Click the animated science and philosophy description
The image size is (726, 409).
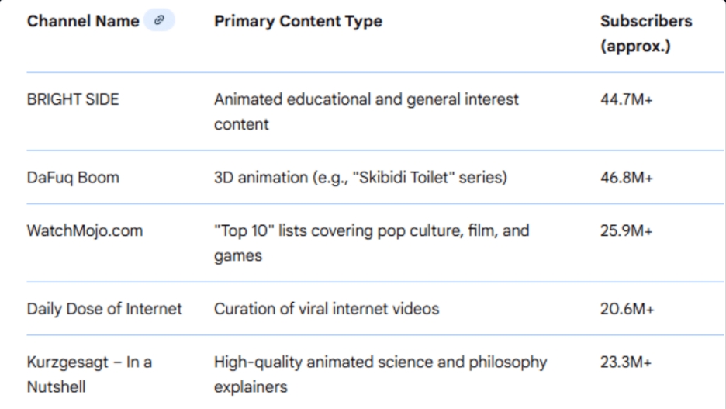(381, 373)
